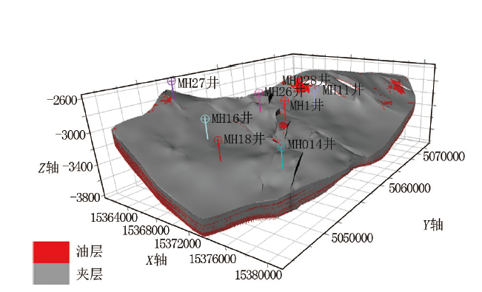Select the MH11 well marker symbol
Screen dimensions: 482x292
[x=314, y=90]
